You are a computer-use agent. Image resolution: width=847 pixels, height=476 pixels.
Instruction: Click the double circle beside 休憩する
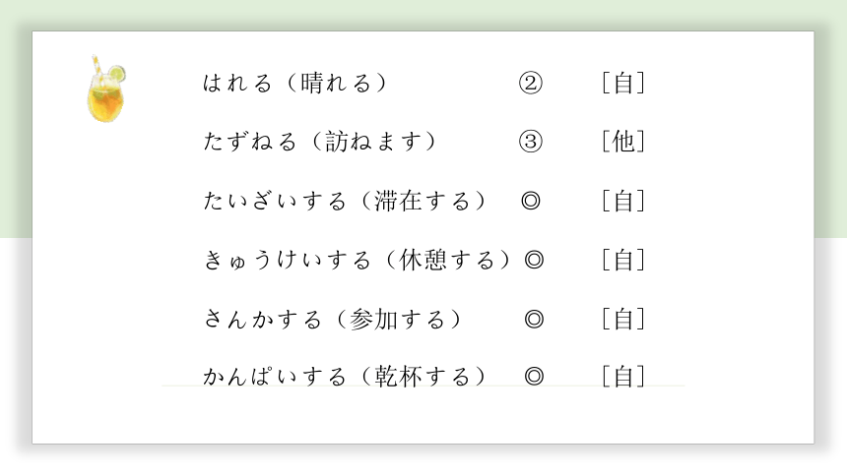click(x=534, y=260)
